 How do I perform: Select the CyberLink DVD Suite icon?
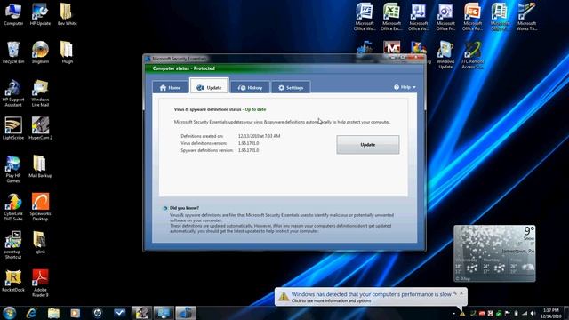(x=13, y=207)
